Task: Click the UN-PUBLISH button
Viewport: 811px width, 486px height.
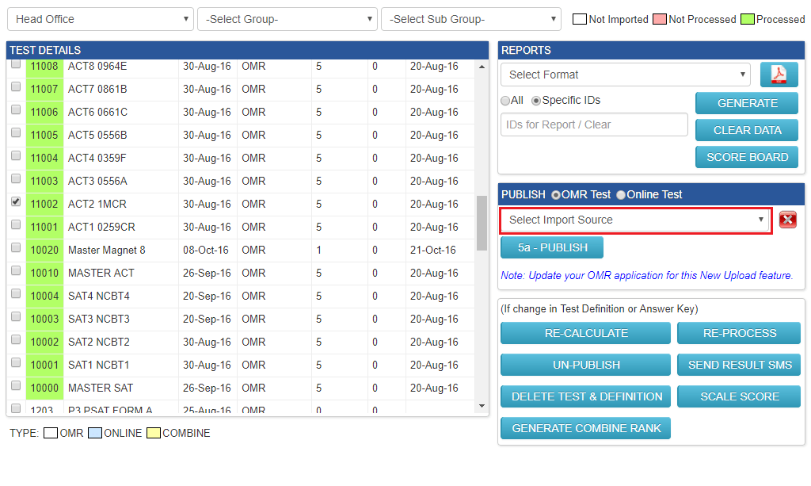Action: [585, 365]
